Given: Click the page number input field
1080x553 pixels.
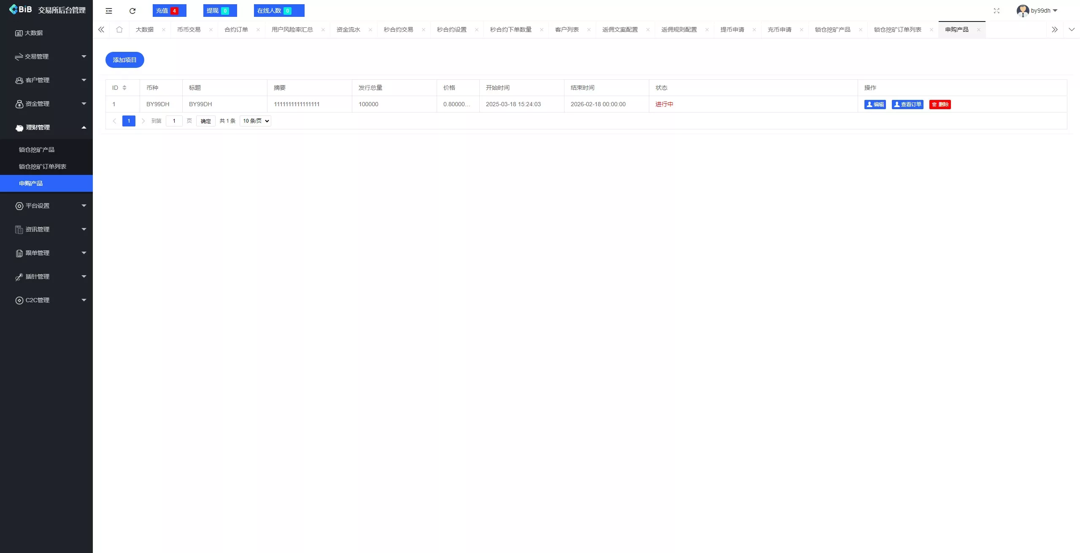Looking at the screenshot, I should [x=174, y=121].
